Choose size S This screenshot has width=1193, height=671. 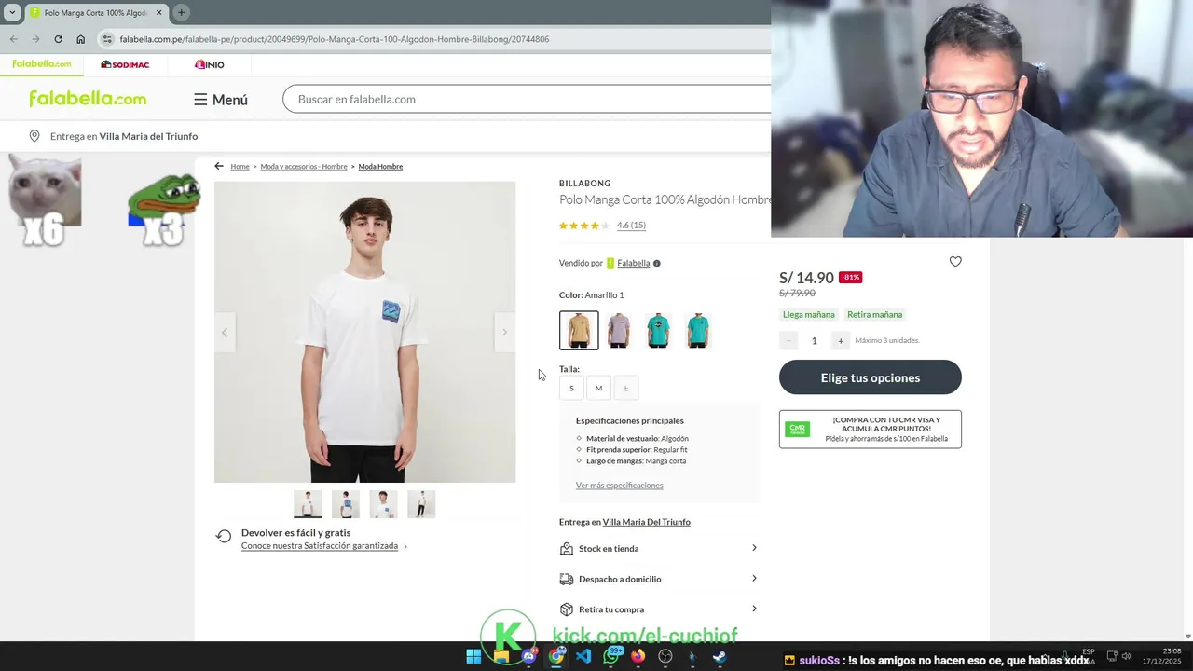point(571,388)
